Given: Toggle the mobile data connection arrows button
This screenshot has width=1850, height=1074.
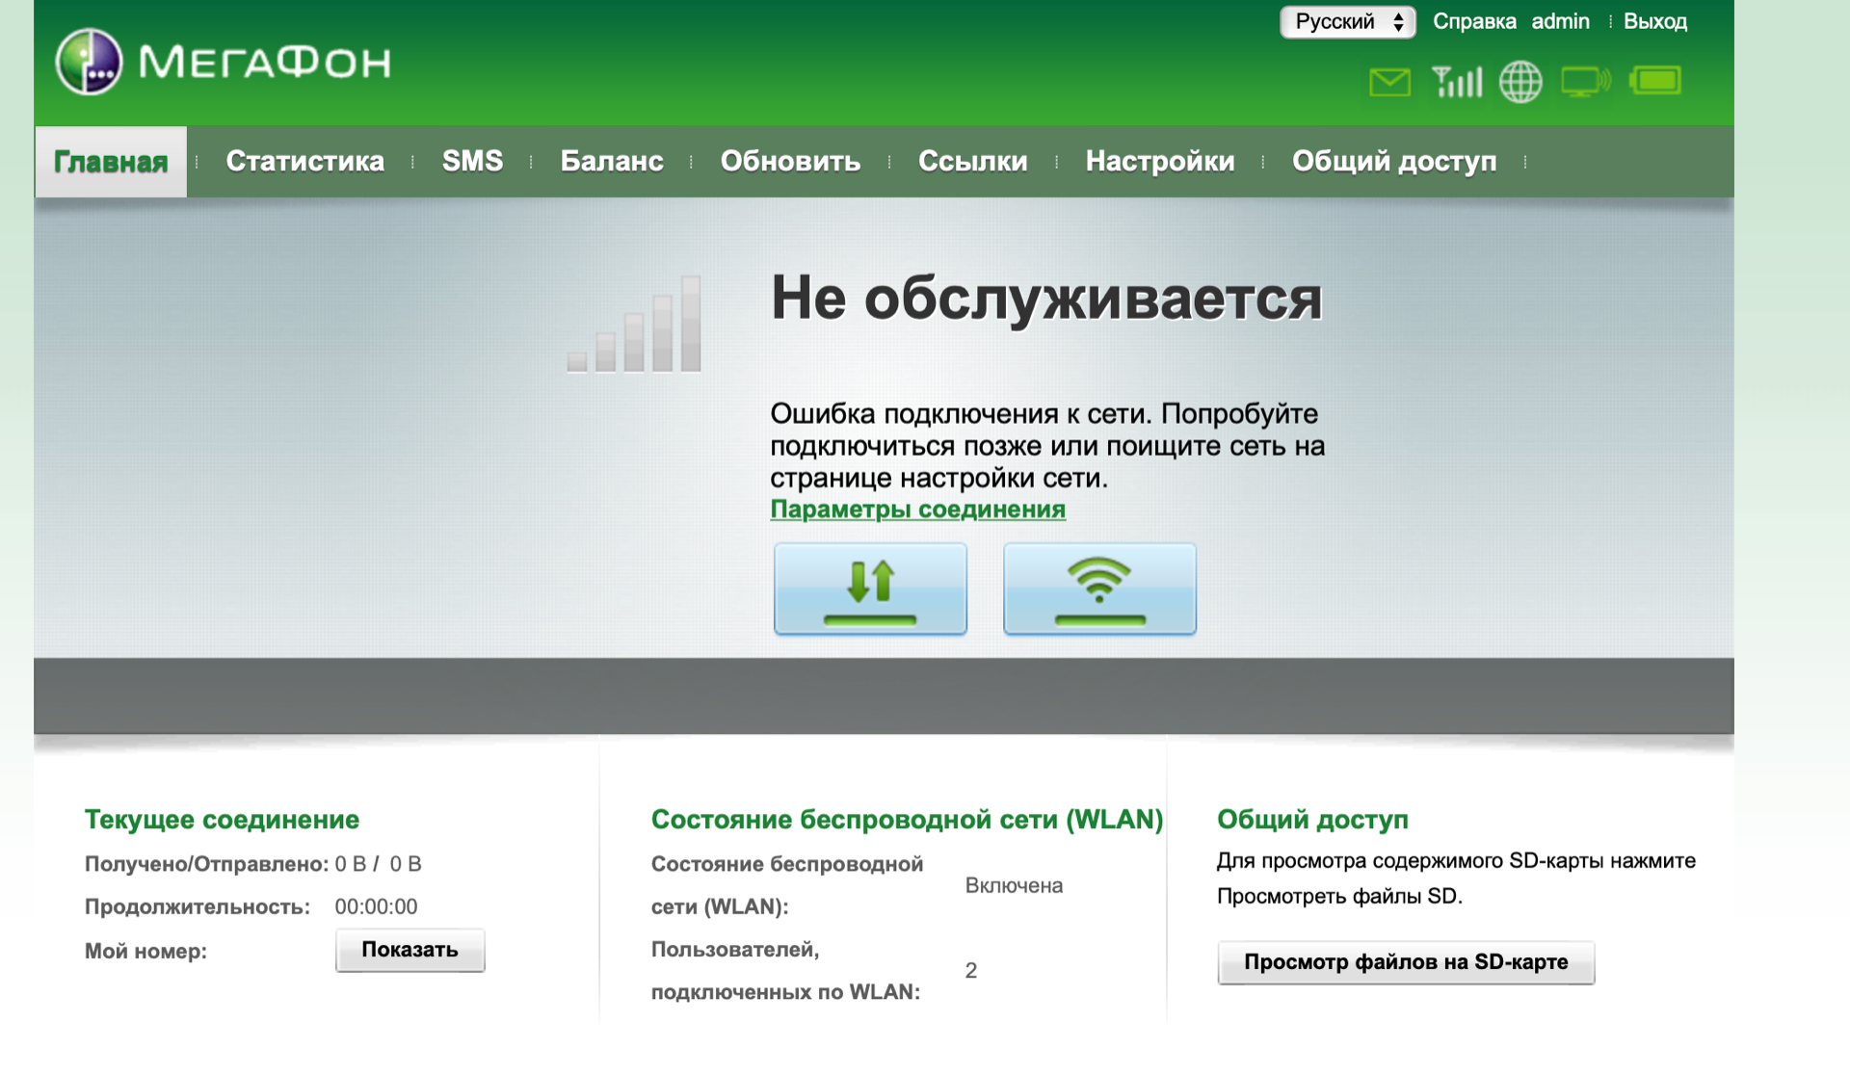Looking at the screenshot, I should 870,589.
